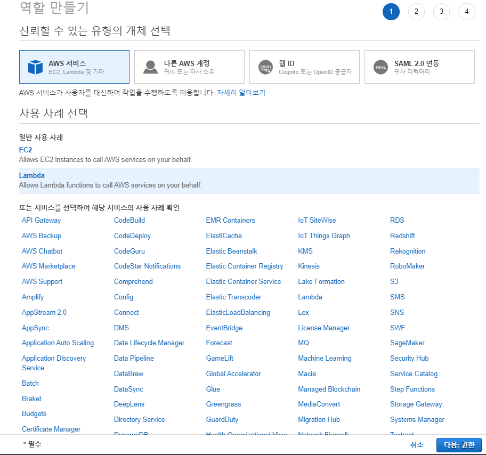This screenshot has width=486, height=455.
Task: Pick Glue service link
Action: point(213,389)
